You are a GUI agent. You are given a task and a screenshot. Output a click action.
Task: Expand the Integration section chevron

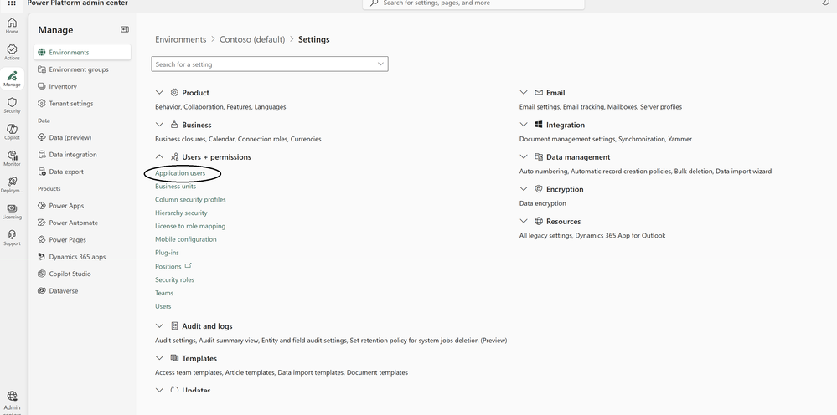point(524,125)
